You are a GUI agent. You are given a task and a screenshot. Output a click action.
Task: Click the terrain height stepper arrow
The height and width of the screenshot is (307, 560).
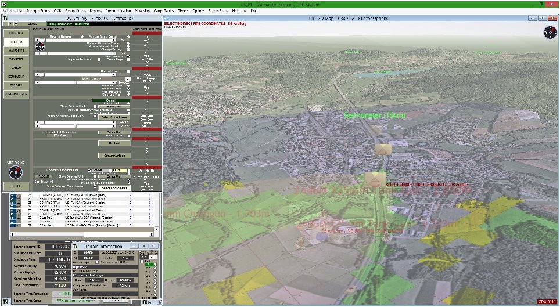pos(151,257)
